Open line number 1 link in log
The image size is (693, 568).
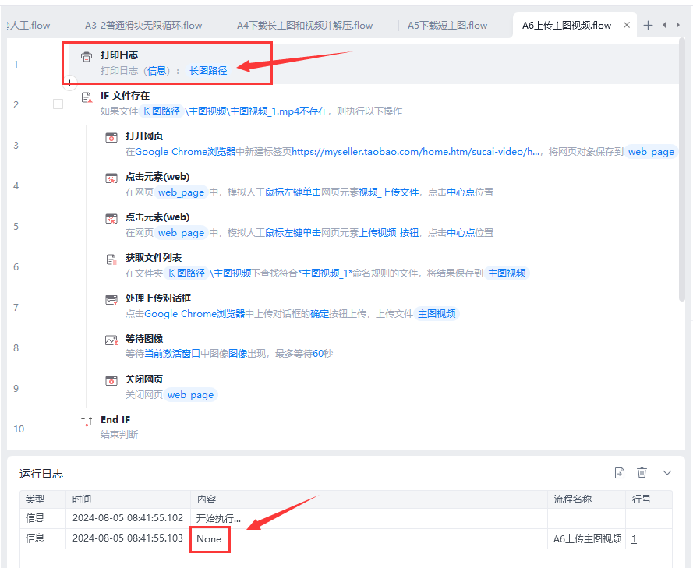tap(635, 539)
